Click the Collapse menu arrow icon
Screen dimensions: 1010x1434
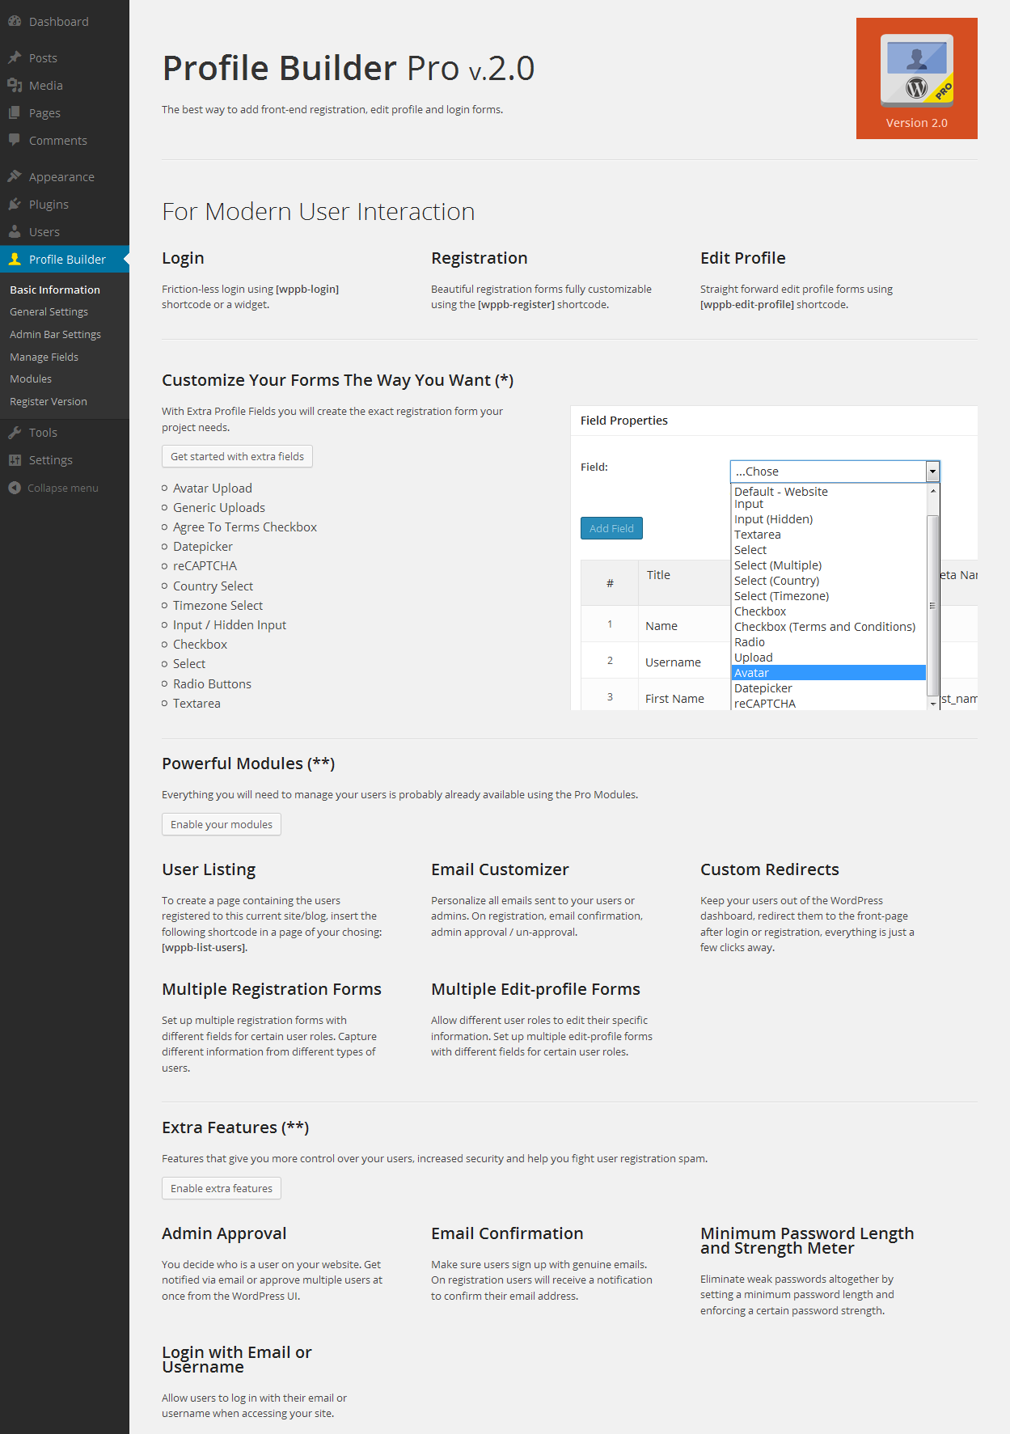click(x=15, y=488)
